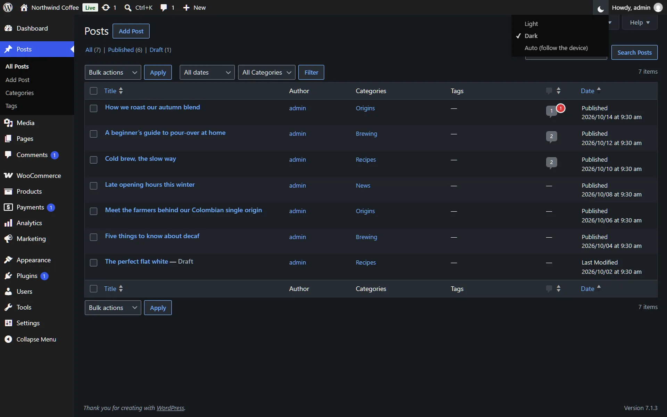
Task: Select Auto (follow the device) scheme
Action: (556, 48)
